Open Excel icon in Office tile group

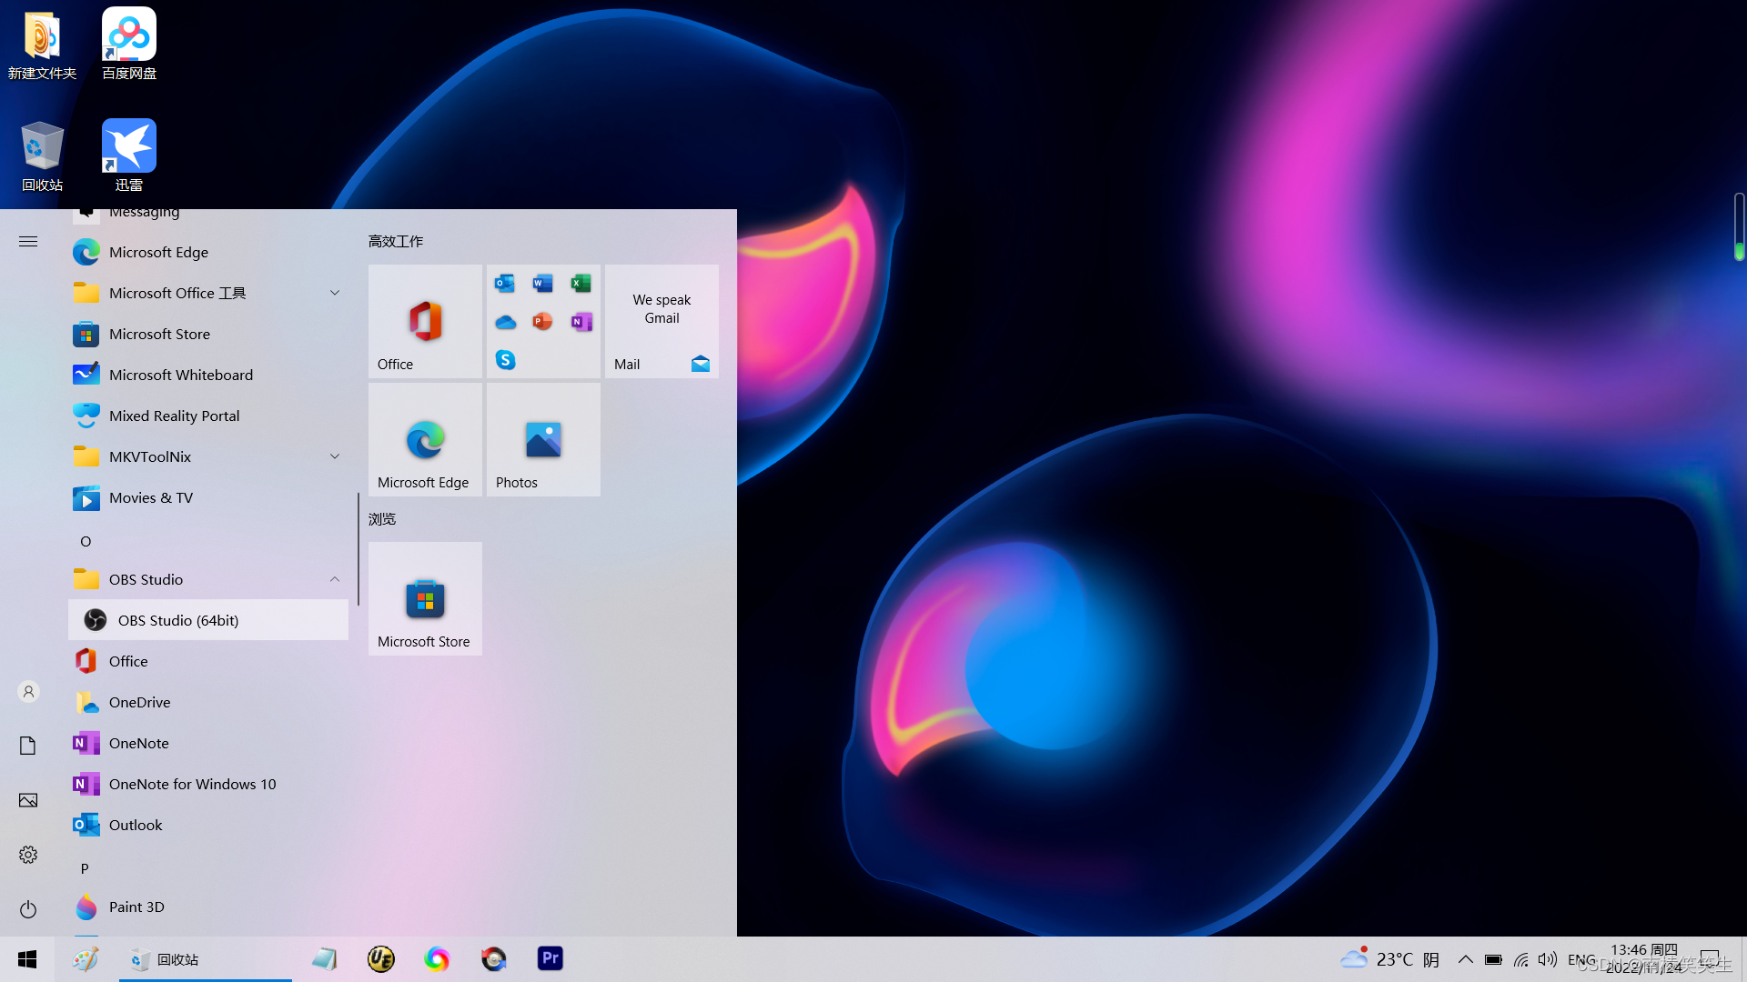[581, 284]
